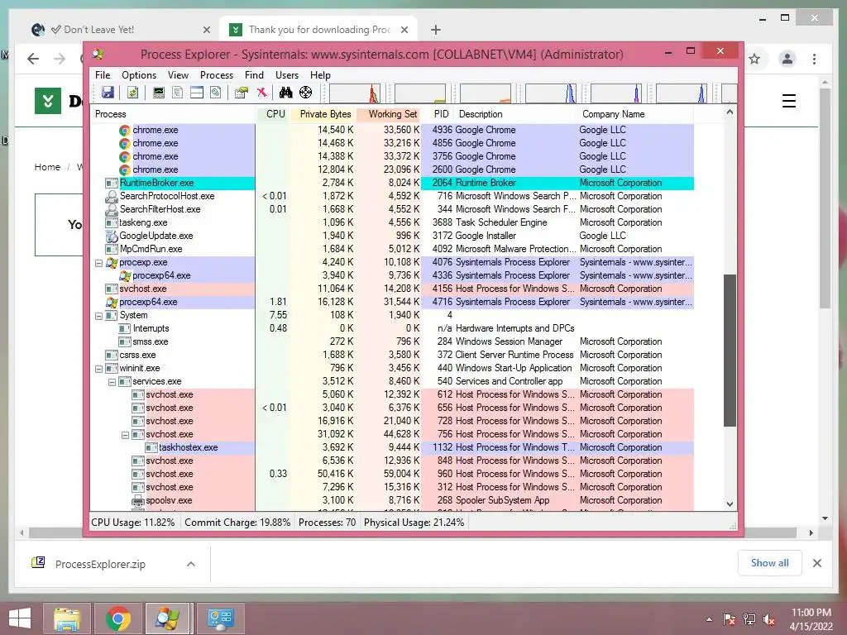Image resolution: width=847 pixels, height=635 pixels.
Task: Click the ProcessExplorer.zip download item
Action: tap(100, 564)
